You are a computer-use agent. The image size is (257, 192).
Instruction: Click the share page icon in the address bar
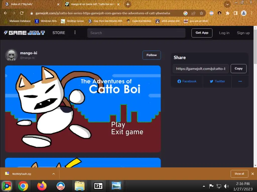tap(194, 13)
